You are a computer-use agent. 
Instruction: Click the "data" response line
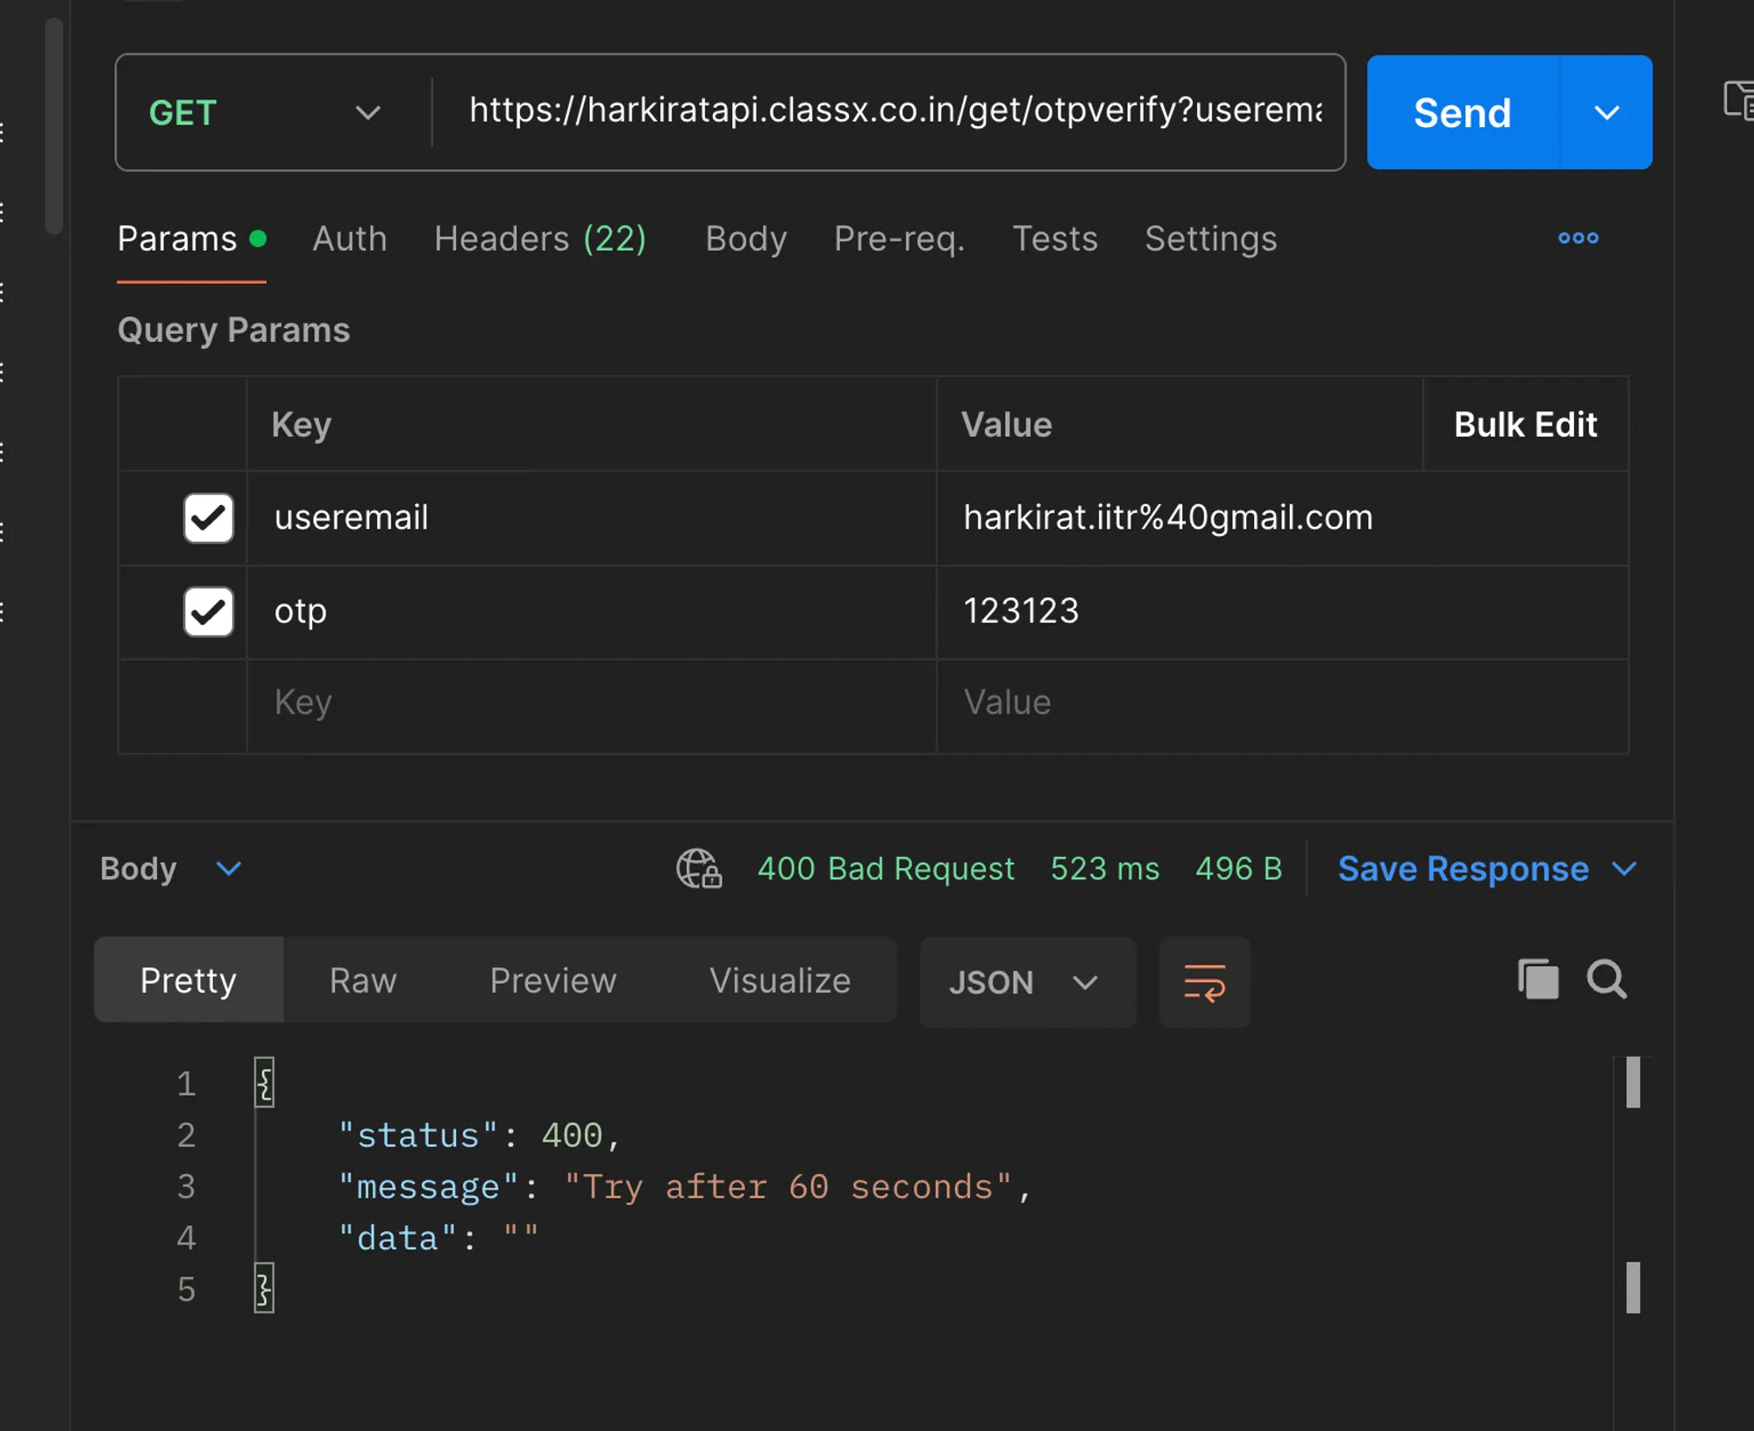(x=438, y=1238)
